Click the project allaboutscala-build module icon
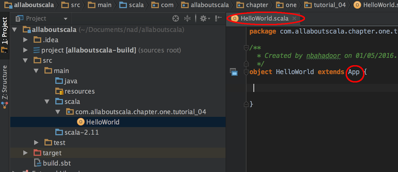The height and width of the screenshot is (172, 398). coord(37,50)
